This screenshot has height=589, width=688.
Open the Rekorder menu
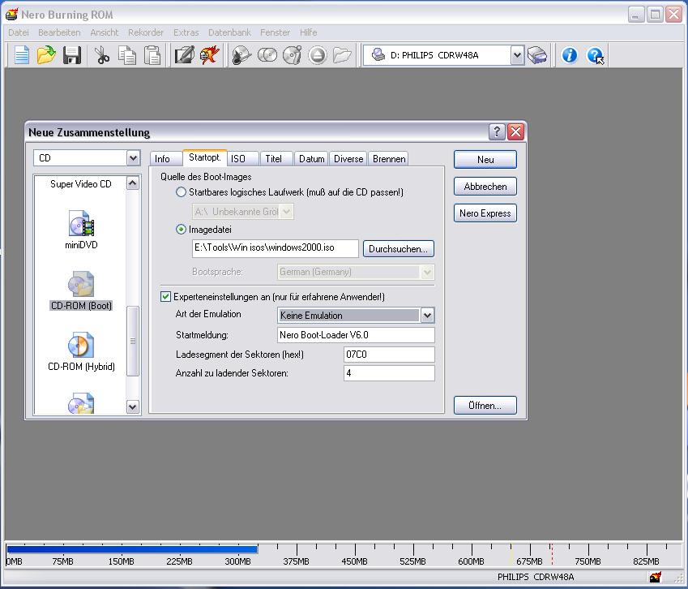point(145,32)
